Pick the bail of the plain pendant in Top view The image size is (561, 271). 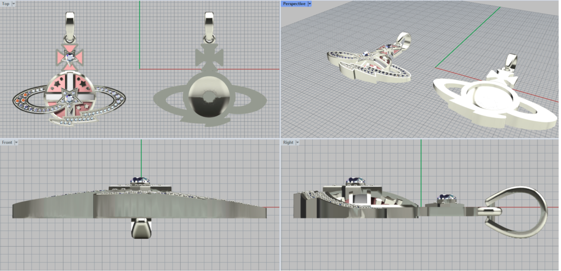pos(209,24)
